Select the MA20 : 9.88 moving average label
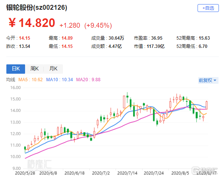This screenshot has width=220, height=177. tap(88, 80)
